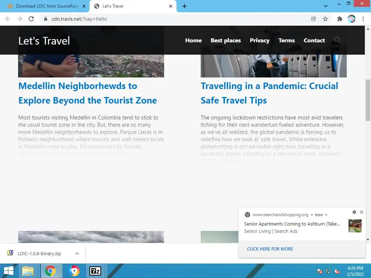The image size is (371, 278).
Task: Close the Let's Travel tab
Action: coord(171,6)
